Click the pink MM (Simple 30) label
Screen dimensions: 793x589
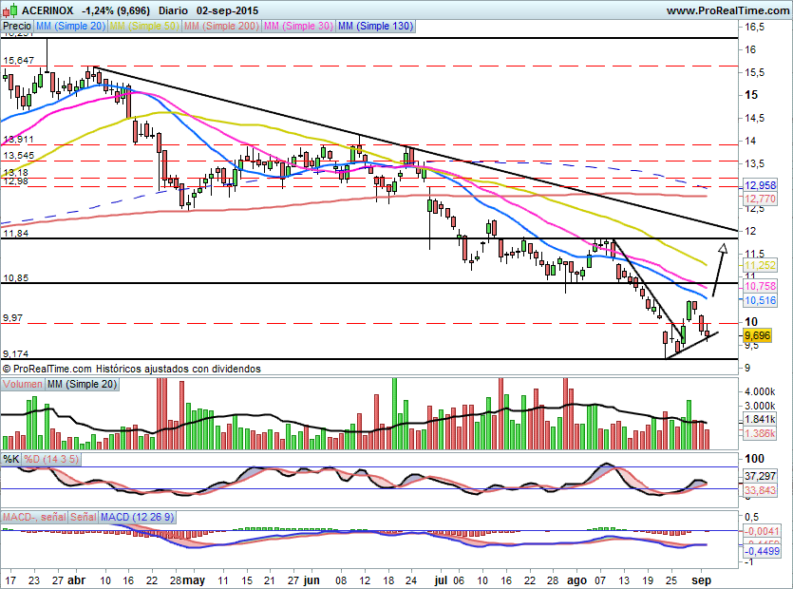point(298,28)
